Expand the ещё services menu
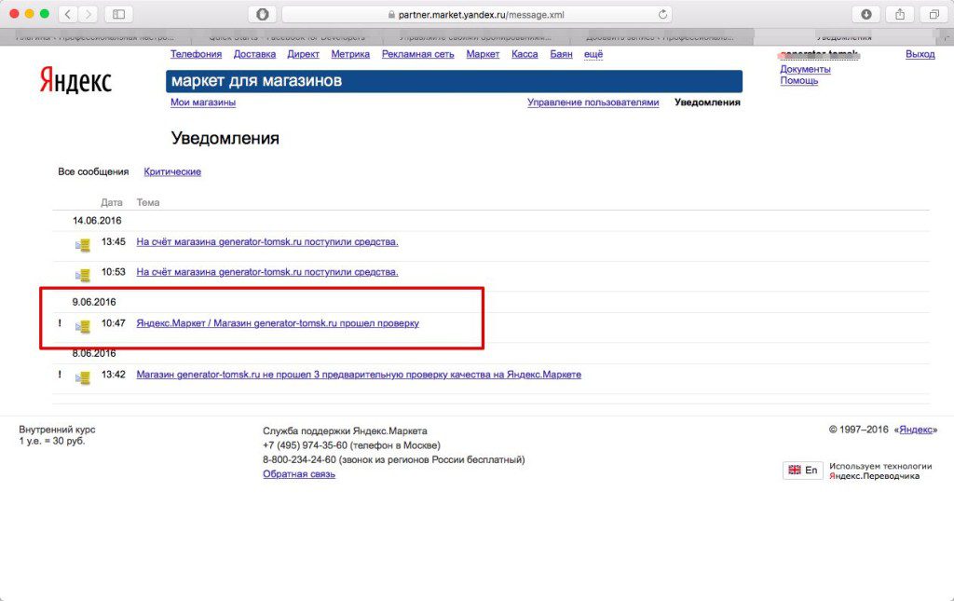 tap(593, 54)
